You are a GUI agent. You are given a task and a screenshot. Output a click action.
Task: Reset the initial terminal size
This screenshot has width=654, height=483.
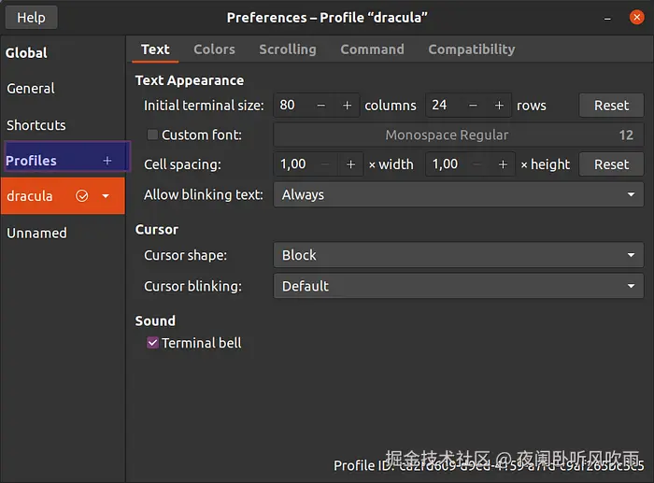coord(611,106)
